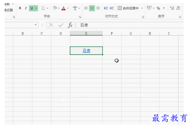Open the 百度 hyperlink in cell
Viewport: 190px width, 128px height.
click(86, 51)
